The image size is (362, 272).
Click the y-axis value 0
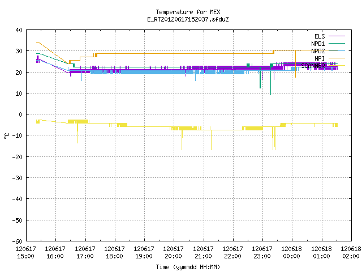pyautogui.click(x=21, y=114)
